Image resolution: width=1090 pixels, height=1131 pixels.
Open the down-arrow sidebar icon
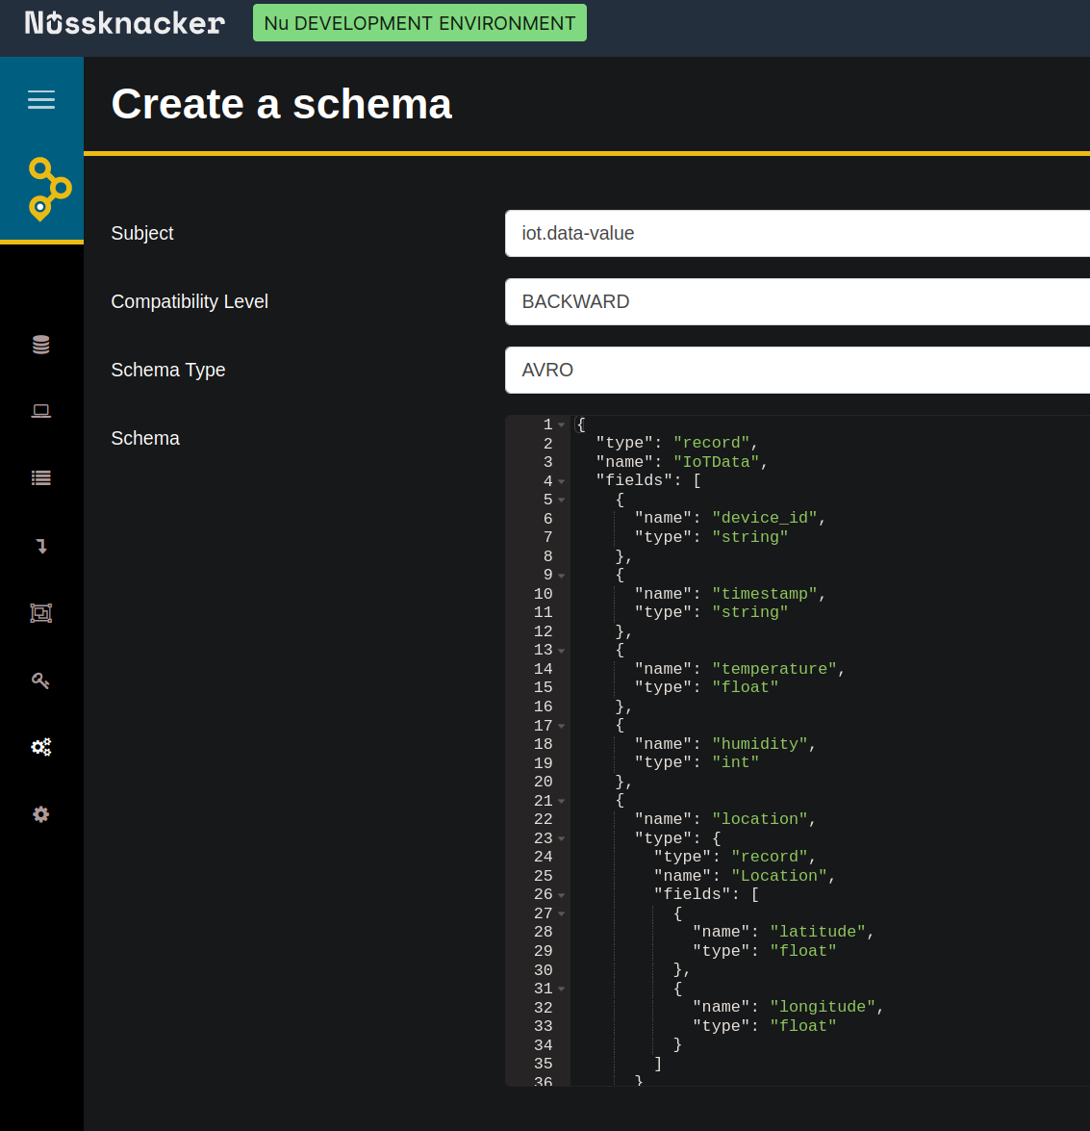coord(41,546)
